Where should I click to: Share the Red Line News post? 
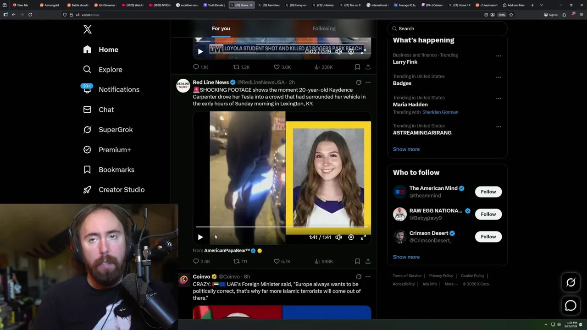(x=368, y=261)
